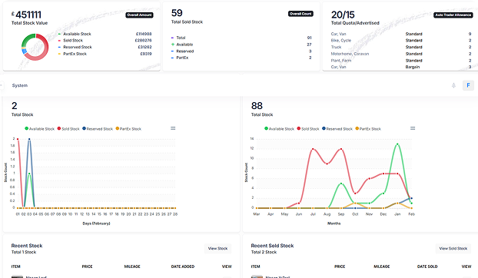Open the daily chart hamburger menu

pos(173,128)
